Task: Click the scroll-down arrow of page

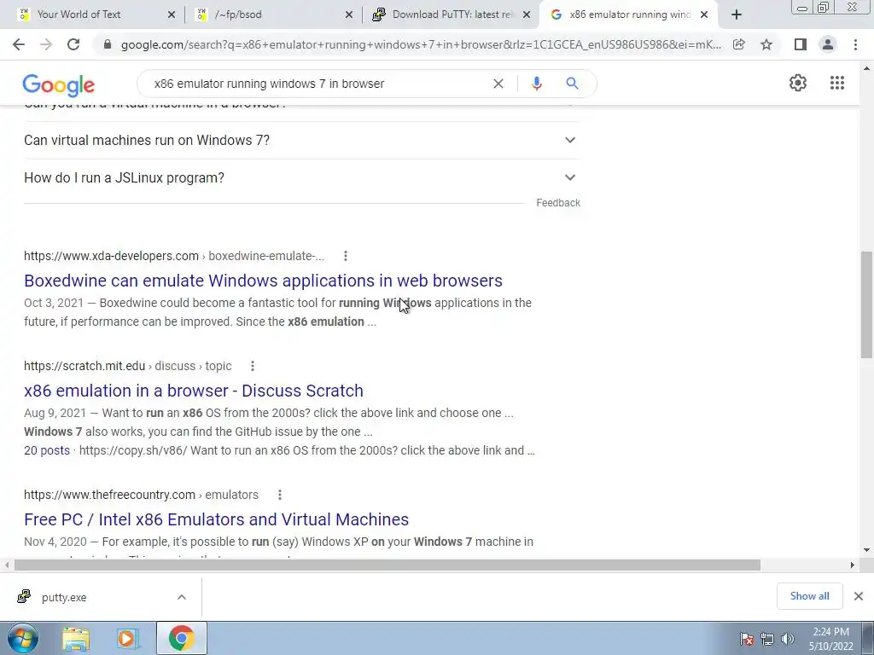Action: [x=866, y=550]
